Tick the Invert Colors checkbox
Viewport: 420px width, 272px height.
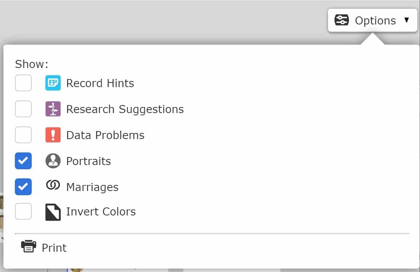point(23,211)
